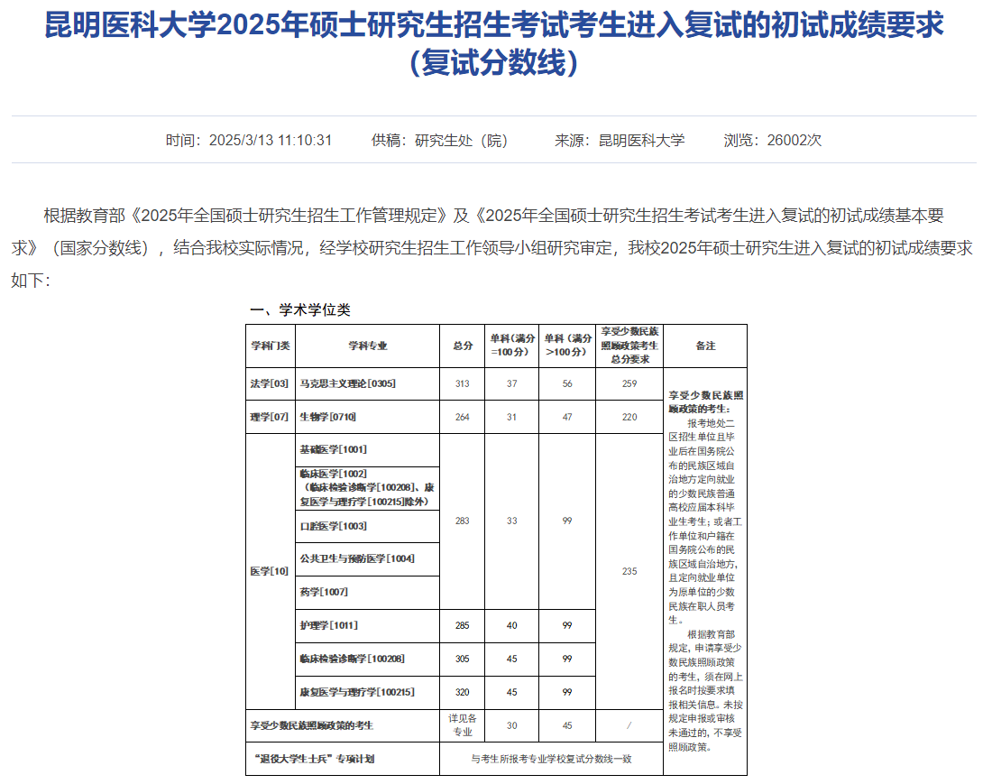Click the total score 305

pyautogui.click(x=463, y=659)
